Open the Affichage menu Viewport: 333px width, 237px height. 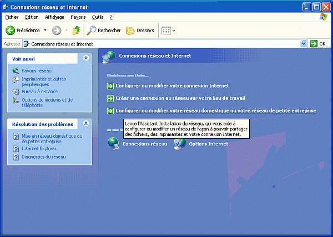[54, 17]
